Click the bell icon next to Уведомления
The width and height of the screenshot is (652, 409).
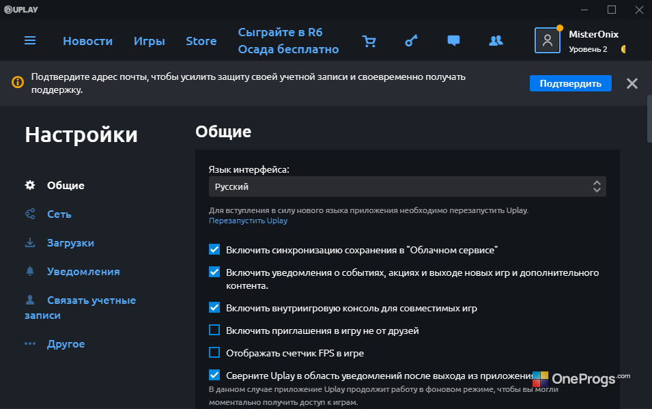(x=30, y=271)
